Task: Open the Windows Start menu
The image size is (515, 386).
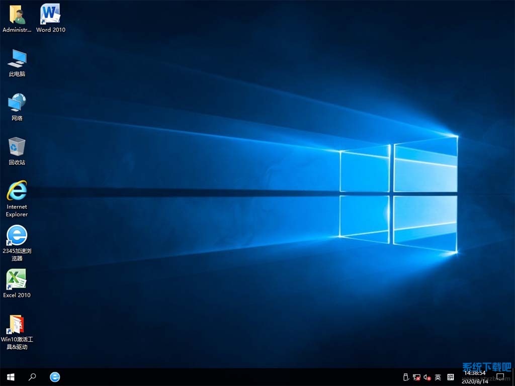Action: [x=11, y=377]
